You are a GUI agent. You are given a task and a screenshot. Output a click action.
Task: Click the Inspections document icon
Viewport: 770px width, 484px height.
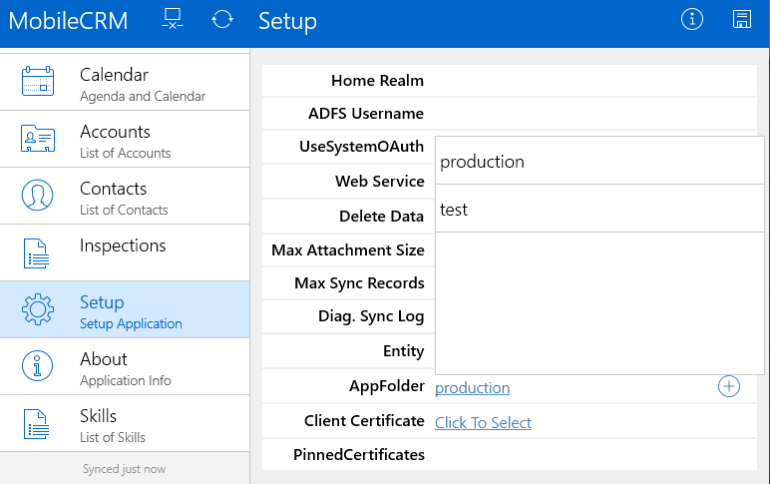tap(36, 253)
